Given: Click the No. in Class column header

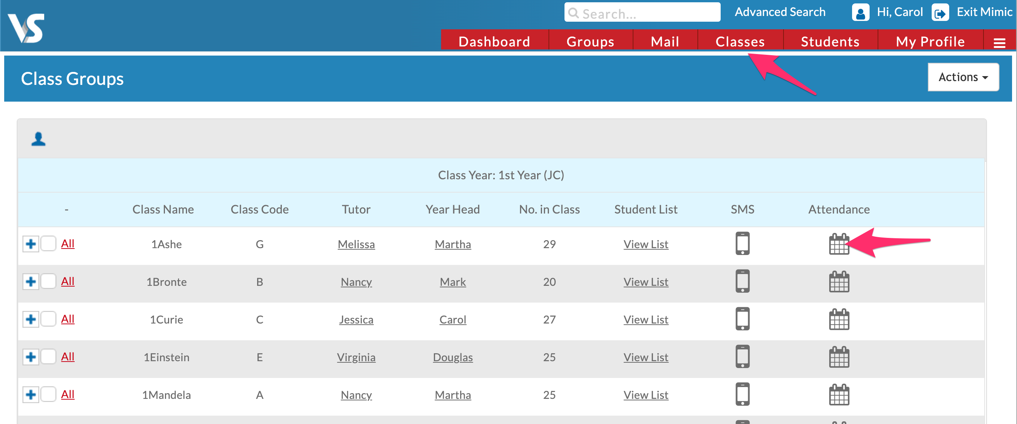Looking at the screenshot, I should point(549,209).
